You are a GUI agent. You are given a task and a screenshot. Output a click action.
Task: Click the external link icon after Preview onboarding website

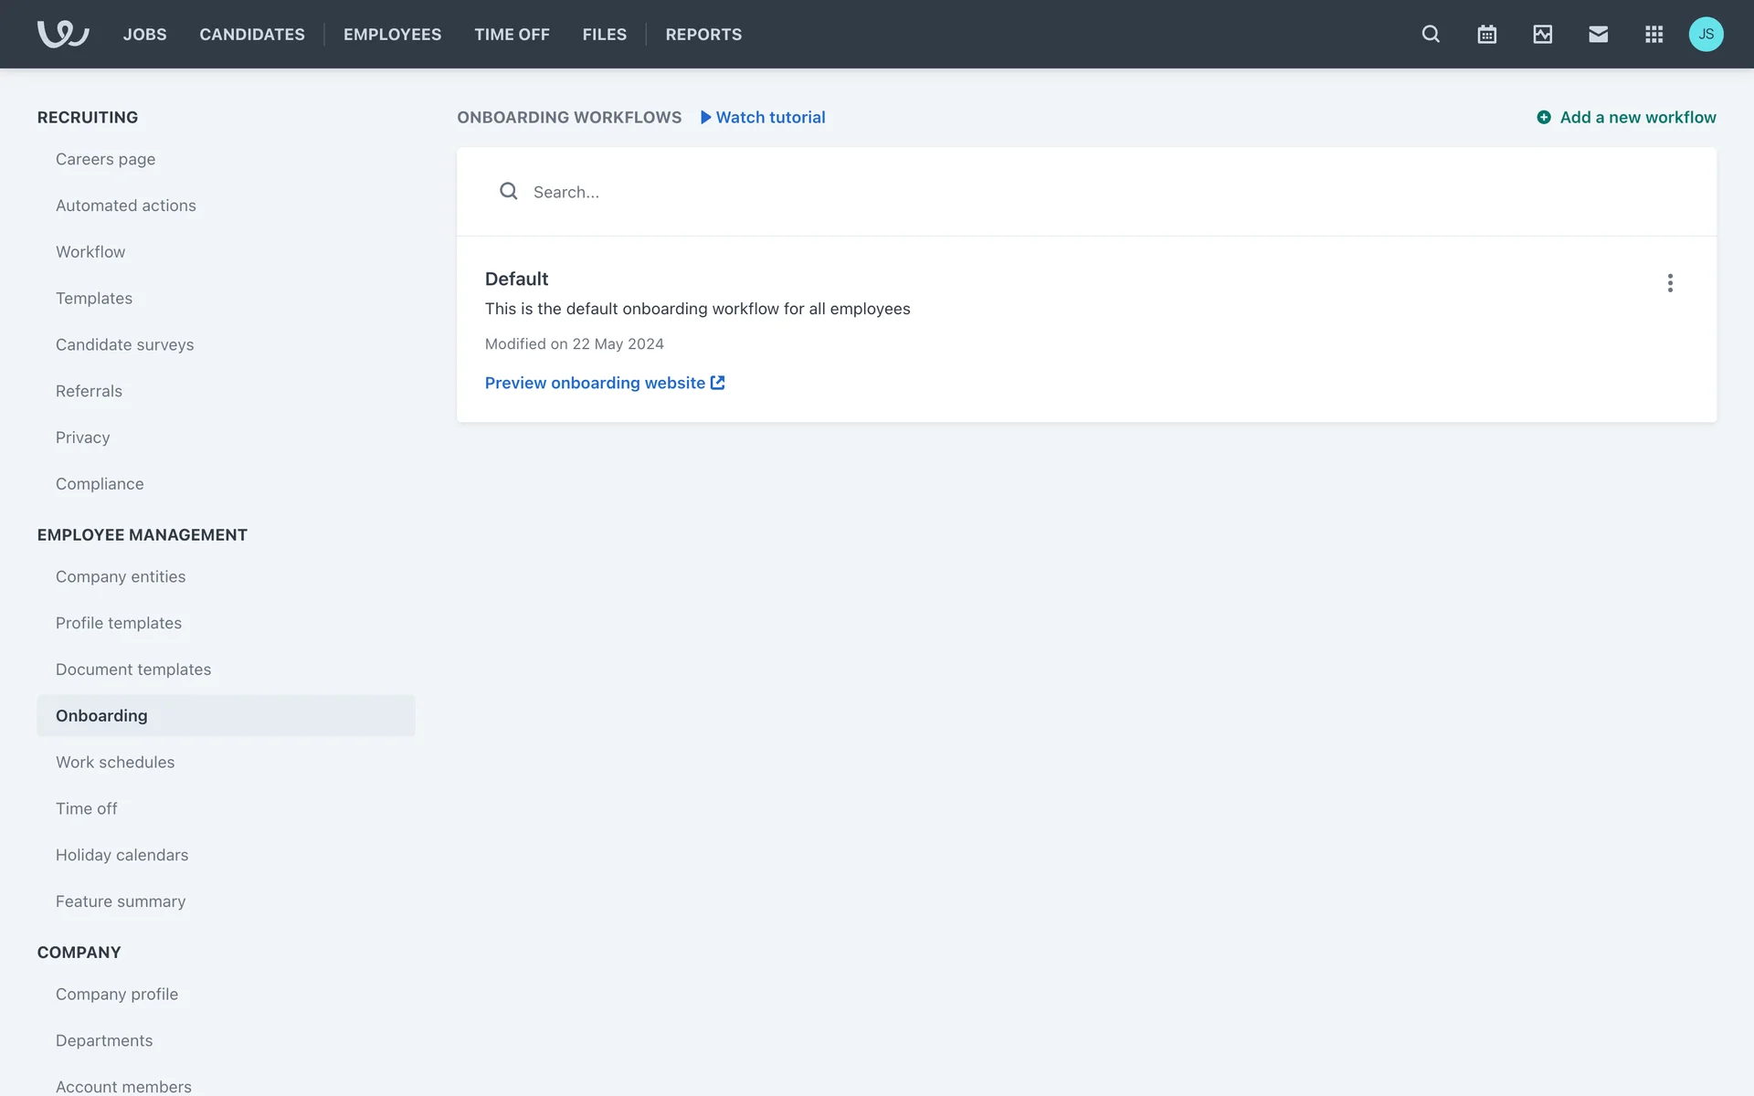(718, 383)
